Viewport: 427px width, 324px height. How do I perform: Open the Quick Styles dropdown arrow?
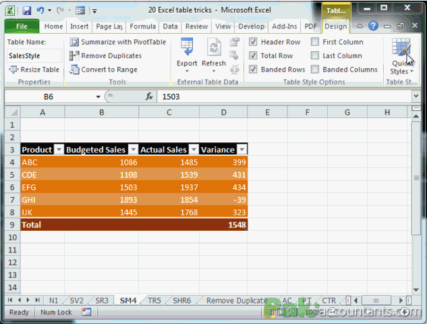tap(411, 72)
